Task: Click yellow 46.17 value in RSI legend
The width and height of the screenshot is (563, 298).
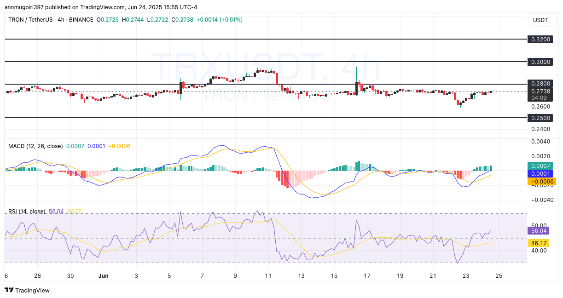Action: click(74, 212)
